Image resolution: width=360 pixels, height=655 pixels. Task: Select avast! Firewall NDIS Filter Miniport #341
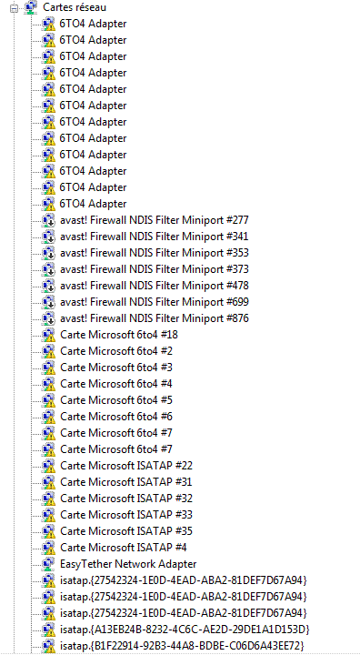click(x=155, y=237)
